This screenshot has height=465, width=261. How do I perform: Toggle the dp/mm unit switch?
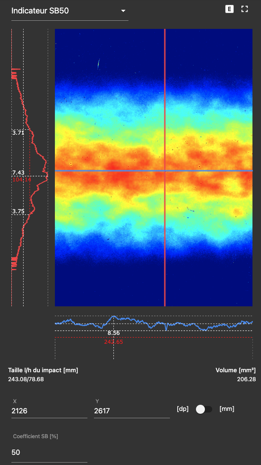pyautogui.click(x=204, y=409)
